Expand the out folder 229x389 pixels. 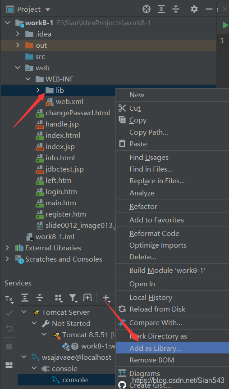(18, 45)
